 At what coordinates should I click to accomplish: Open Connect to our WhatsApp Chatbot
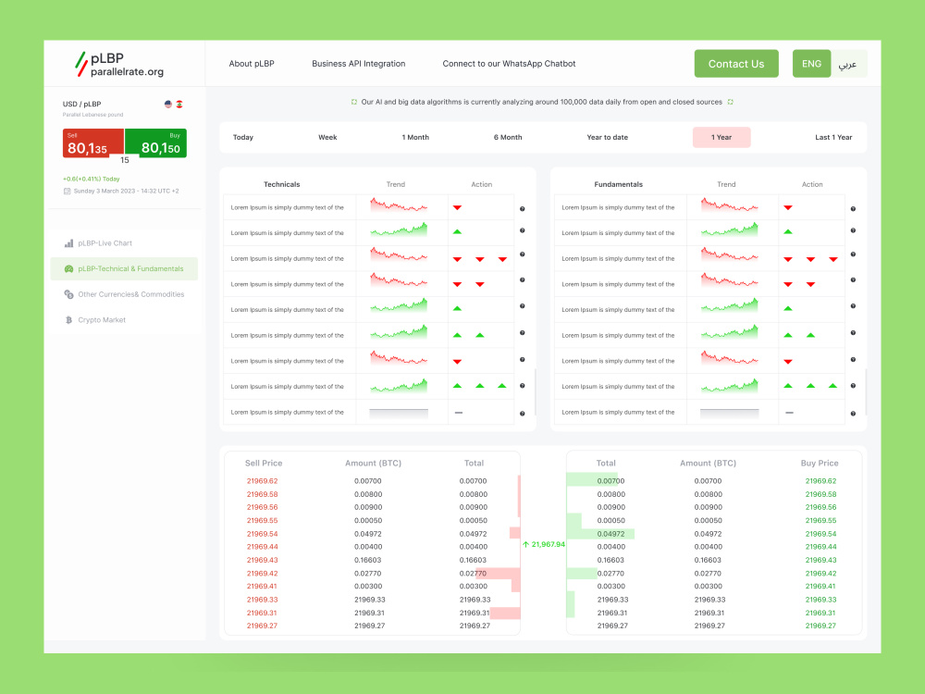point(509,64)
